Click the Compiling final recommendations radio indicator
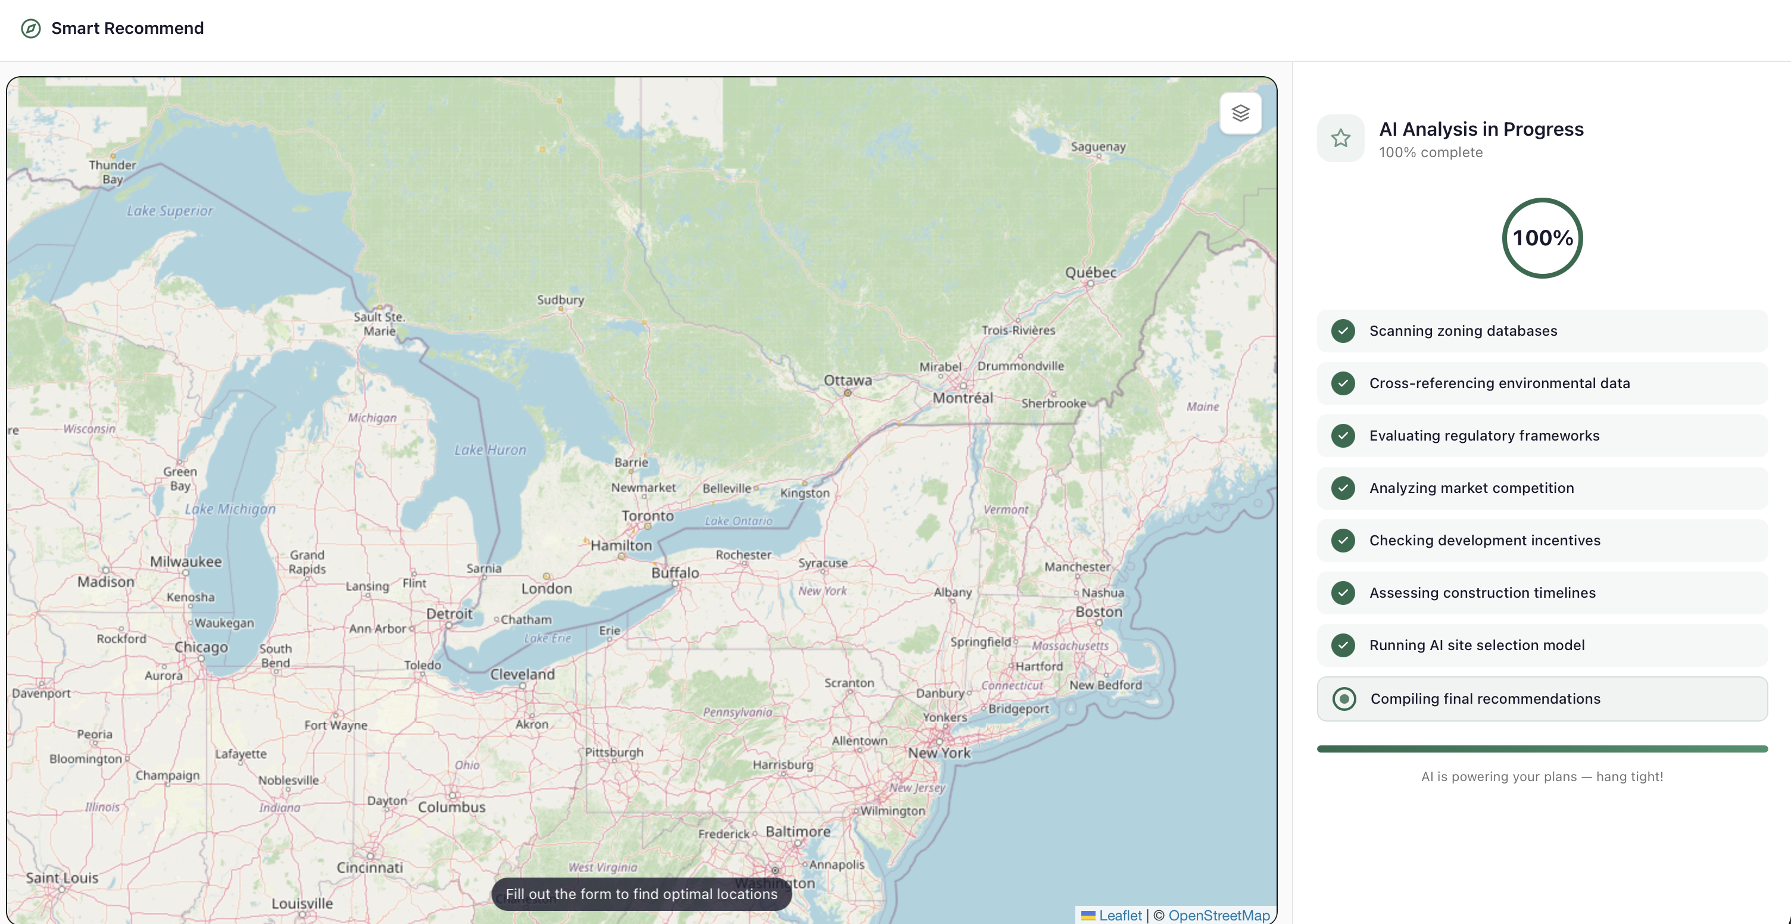 [1344, 699]
